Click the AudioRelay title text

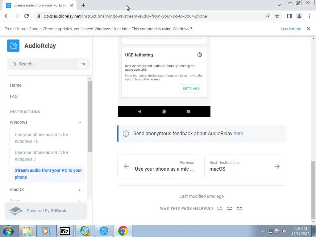[40, 46]
